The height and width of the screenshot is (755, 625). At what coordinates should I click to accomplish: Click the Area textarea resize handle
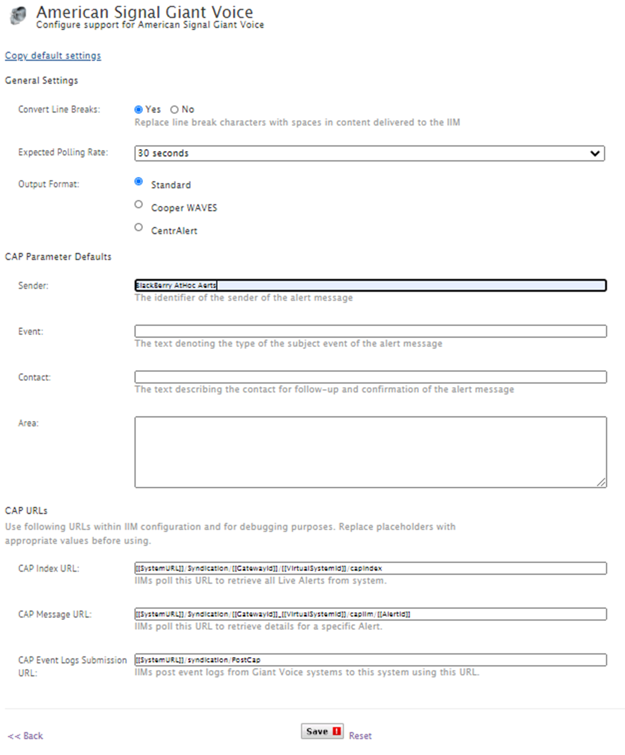pos(601,482)
